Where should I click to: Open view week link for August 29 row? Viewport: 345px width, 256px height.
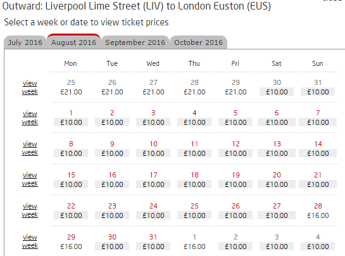pyautogui.click(x=30, y=241)
